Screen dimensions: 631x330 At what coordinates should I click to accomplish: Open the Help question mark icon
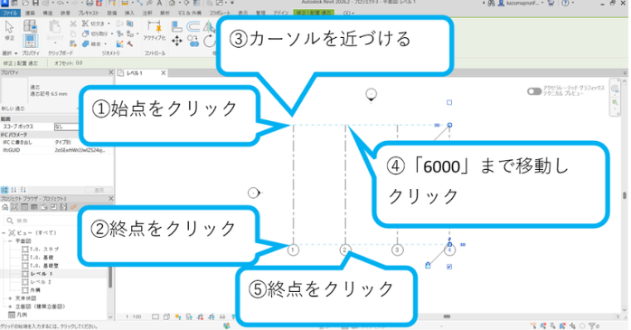tap(565, 3)
